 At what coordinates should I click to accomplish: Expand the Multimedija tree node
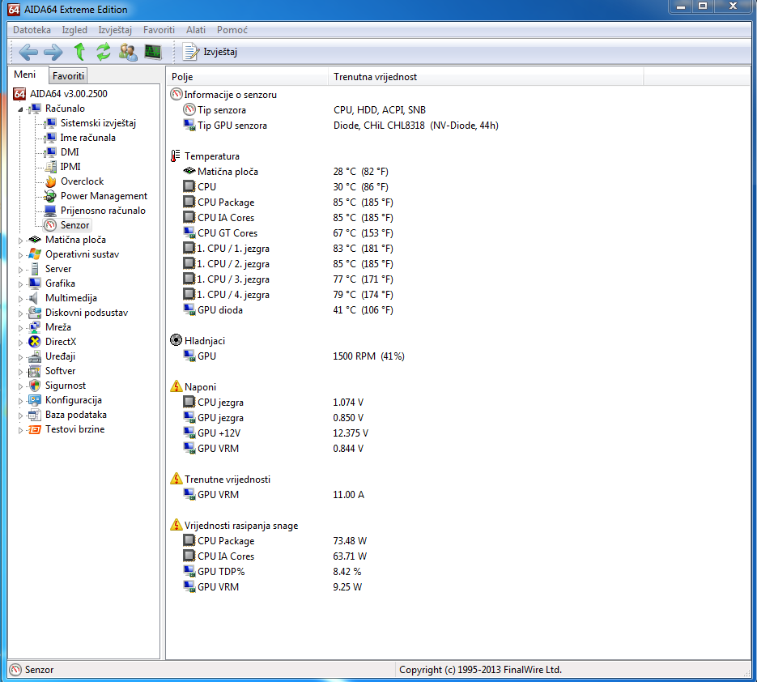coord(20,299)
